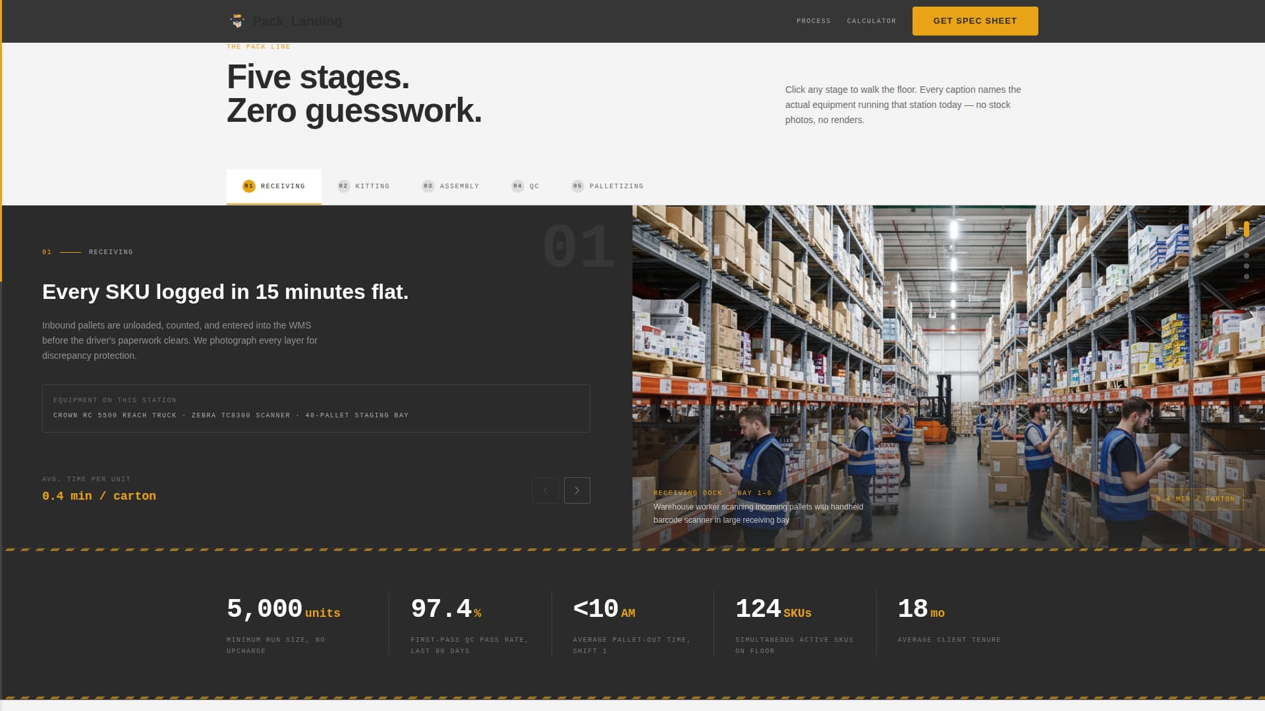Click the previous-slide arrow icon
This screenshot has width=1265, height=711.
545,490
